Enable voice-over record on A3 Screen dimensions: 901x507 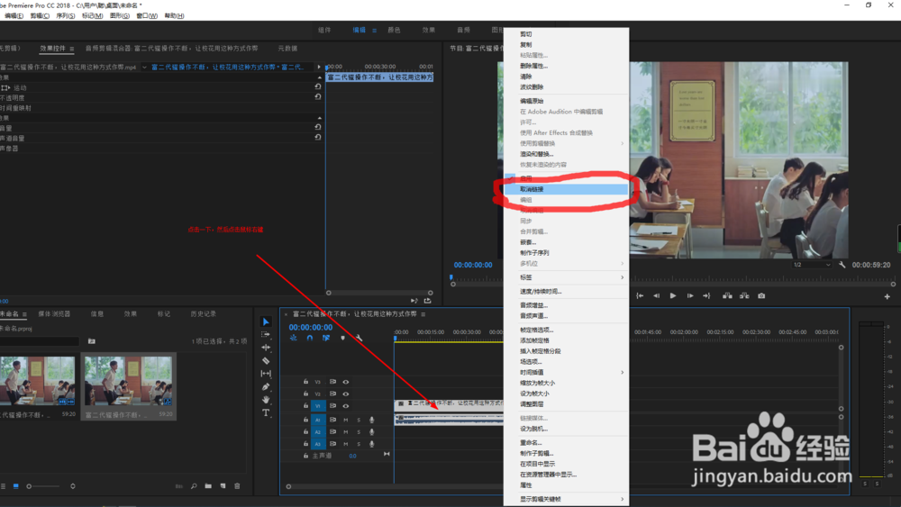point(372,444)
